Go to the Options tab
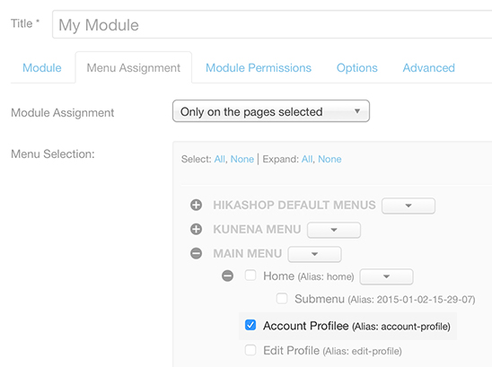The image size is (492, 367). 357,68
